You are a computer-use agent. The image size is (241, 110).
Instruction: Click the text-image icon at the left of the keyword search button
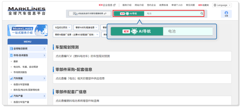pyautogui.click(x=75, y=13)
